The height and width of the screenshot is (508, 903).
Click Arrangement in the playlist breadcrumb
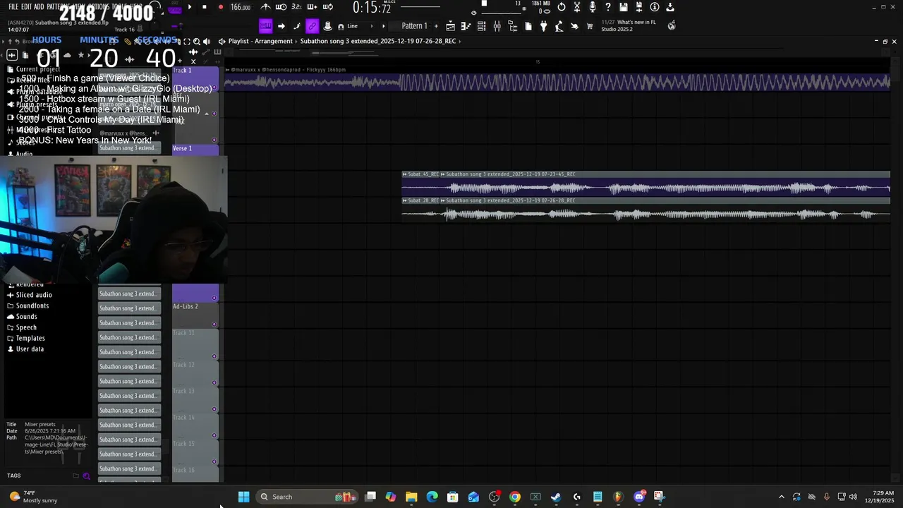coord(274,41)
